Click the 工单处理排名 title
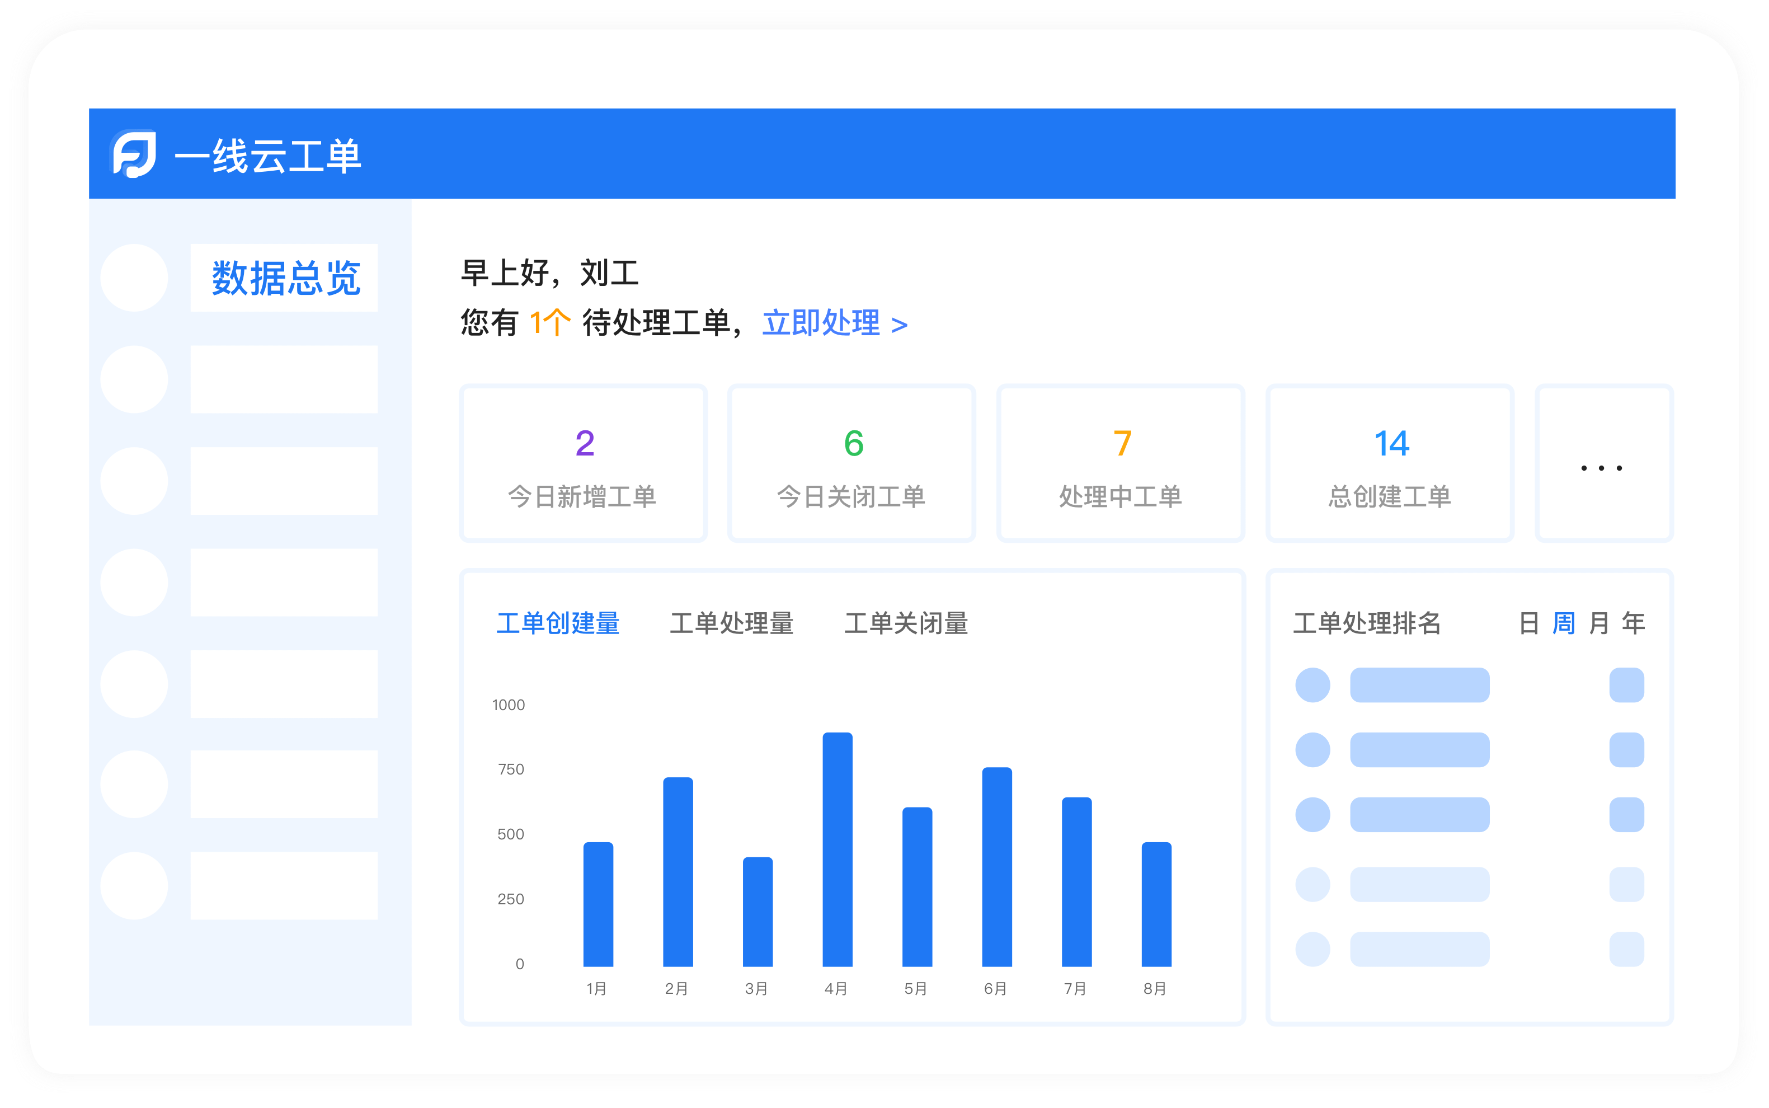Image resolution: width=1769 pixels, height=1108 pixels. (1367, 623)
